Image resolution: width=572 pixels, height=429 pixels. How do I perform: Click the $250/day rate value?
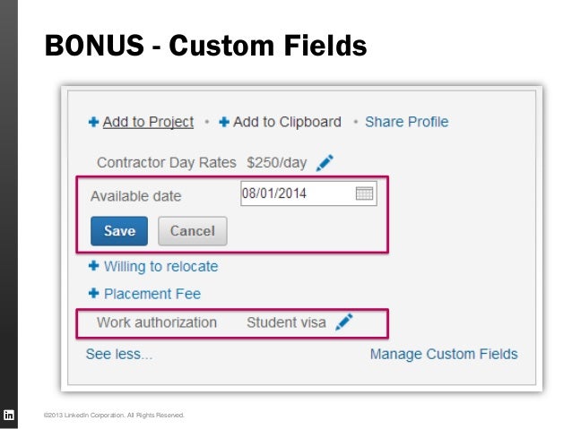pos(276,163)
